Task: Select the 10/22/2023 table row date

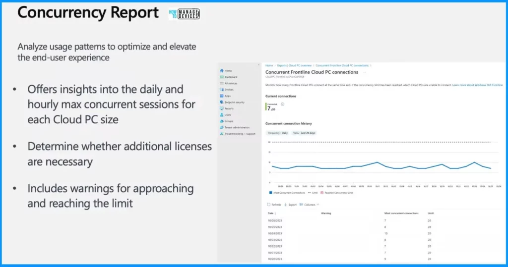Action: click(x=275, y=246)
